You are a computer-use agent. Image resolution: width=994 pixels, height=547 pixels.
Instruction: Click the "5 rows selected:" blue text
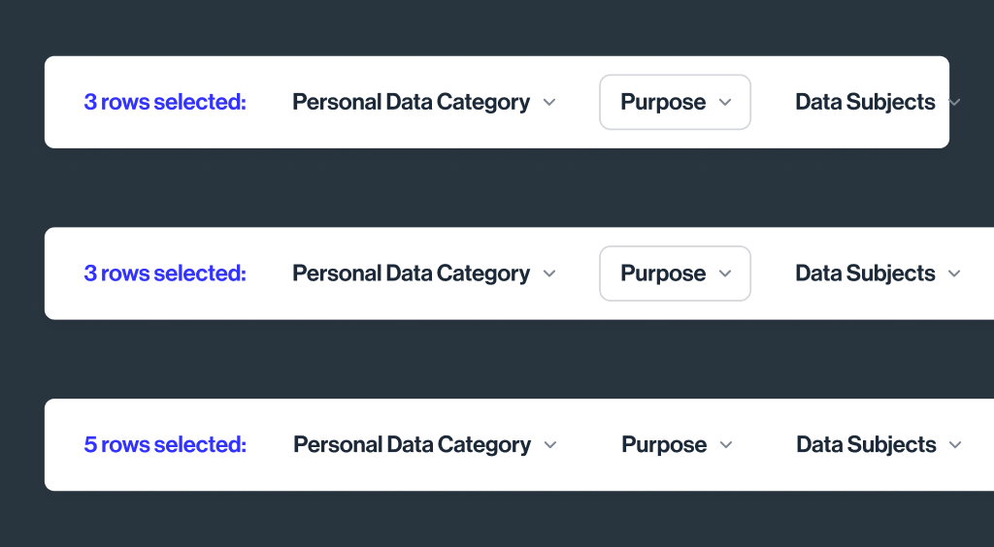tap(165, 444)
